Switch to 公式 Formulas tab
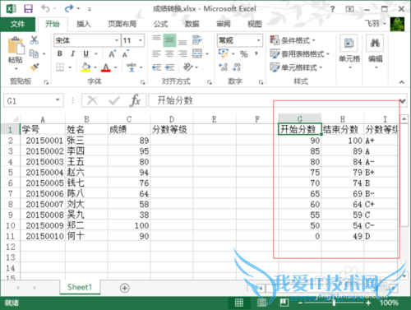The height and width of the screenshot is (310, 411). 160,24
